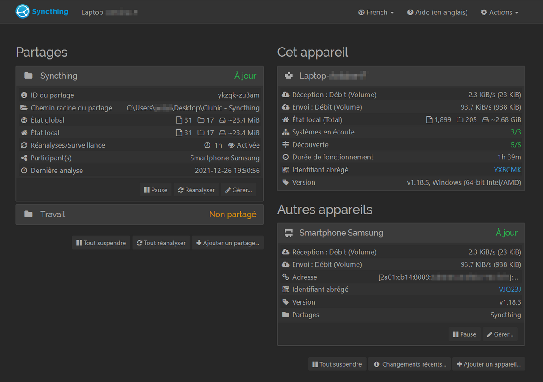Click the upload icon beside Envoi under Cet appareil
This screenshot has height=382, width=543.
tap(286, 107)
